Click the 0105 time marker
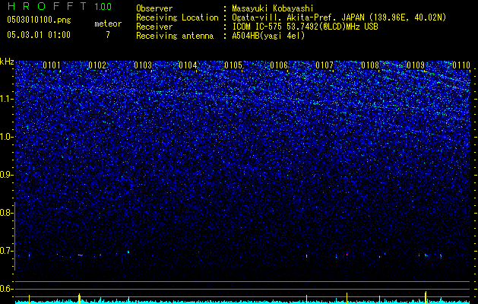The image size is (478, 304). pyautogui.click(x=233, y=65)
